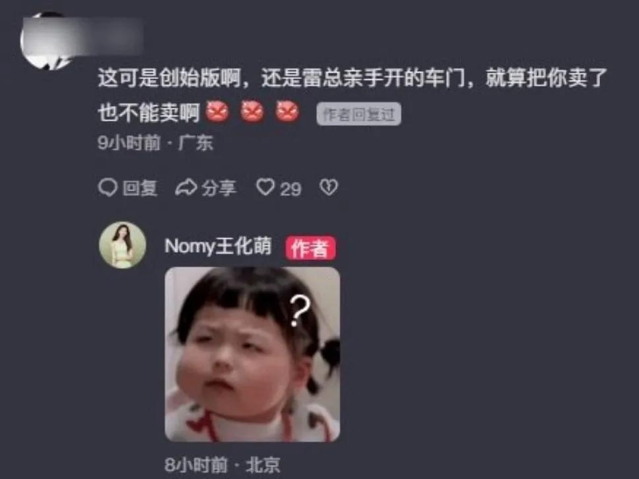Click the comment text starting with 这可是创始版啊
This screenshot has height=479, width=639.
(x=353, y=95)
